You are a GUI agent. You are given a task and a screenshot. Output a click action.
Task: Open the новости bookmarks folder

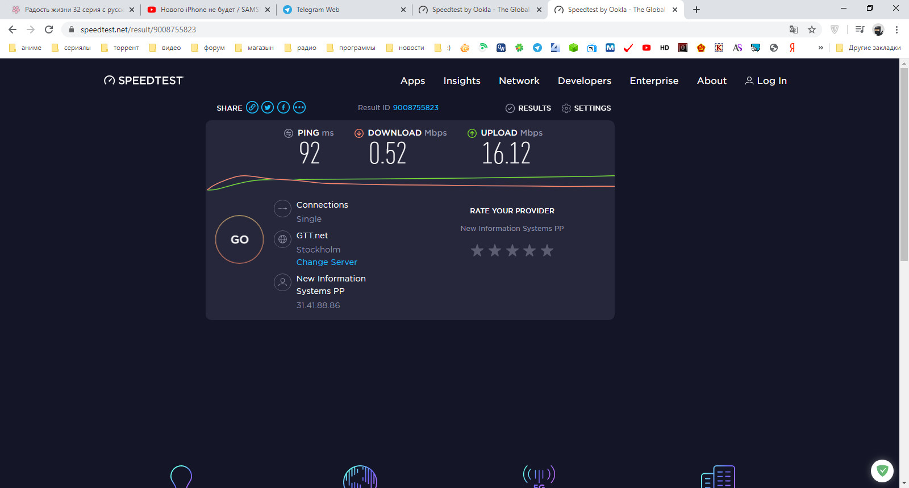pyautogui.click(x=405, y=48)
